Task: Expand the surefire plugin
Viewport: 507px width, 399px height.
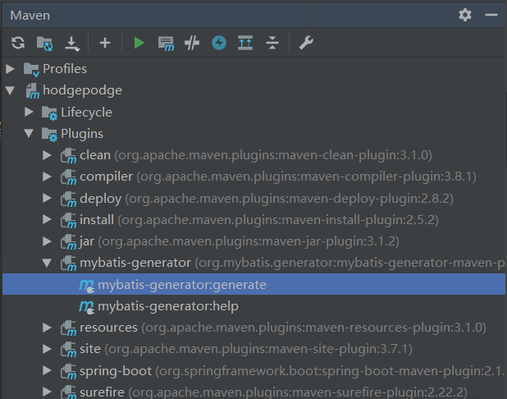Action: click(x=48, y=392)
